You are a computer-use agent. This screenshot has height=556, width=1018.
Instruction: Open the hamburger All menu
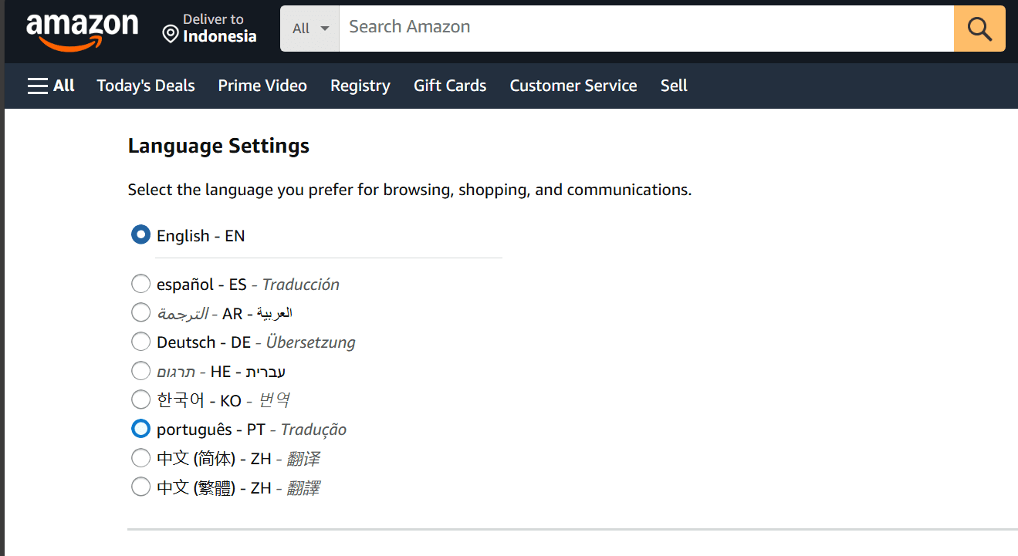(51, 86)
